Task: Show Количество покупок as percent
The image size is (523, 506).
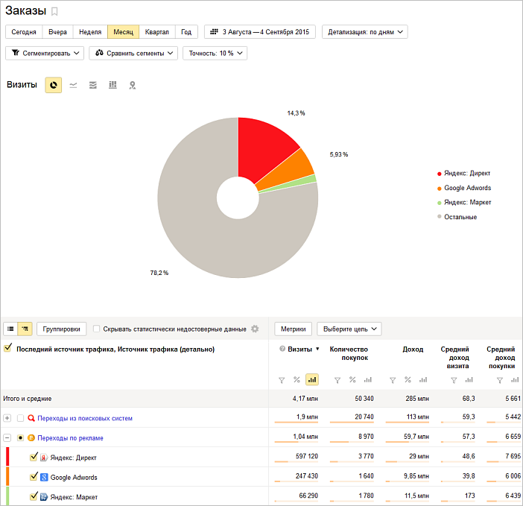Action: (x=352, y=380)
